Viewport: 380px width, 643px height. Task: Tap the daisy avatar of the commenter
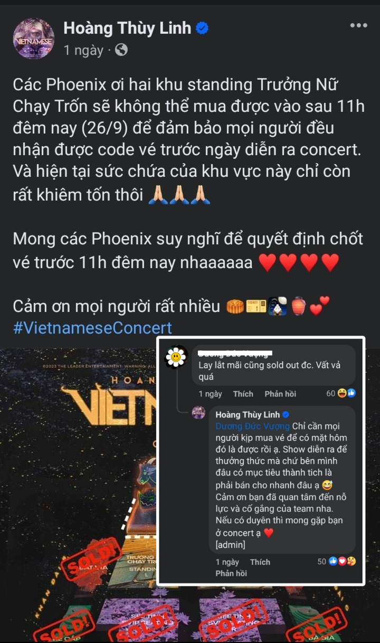click(176, 357)
